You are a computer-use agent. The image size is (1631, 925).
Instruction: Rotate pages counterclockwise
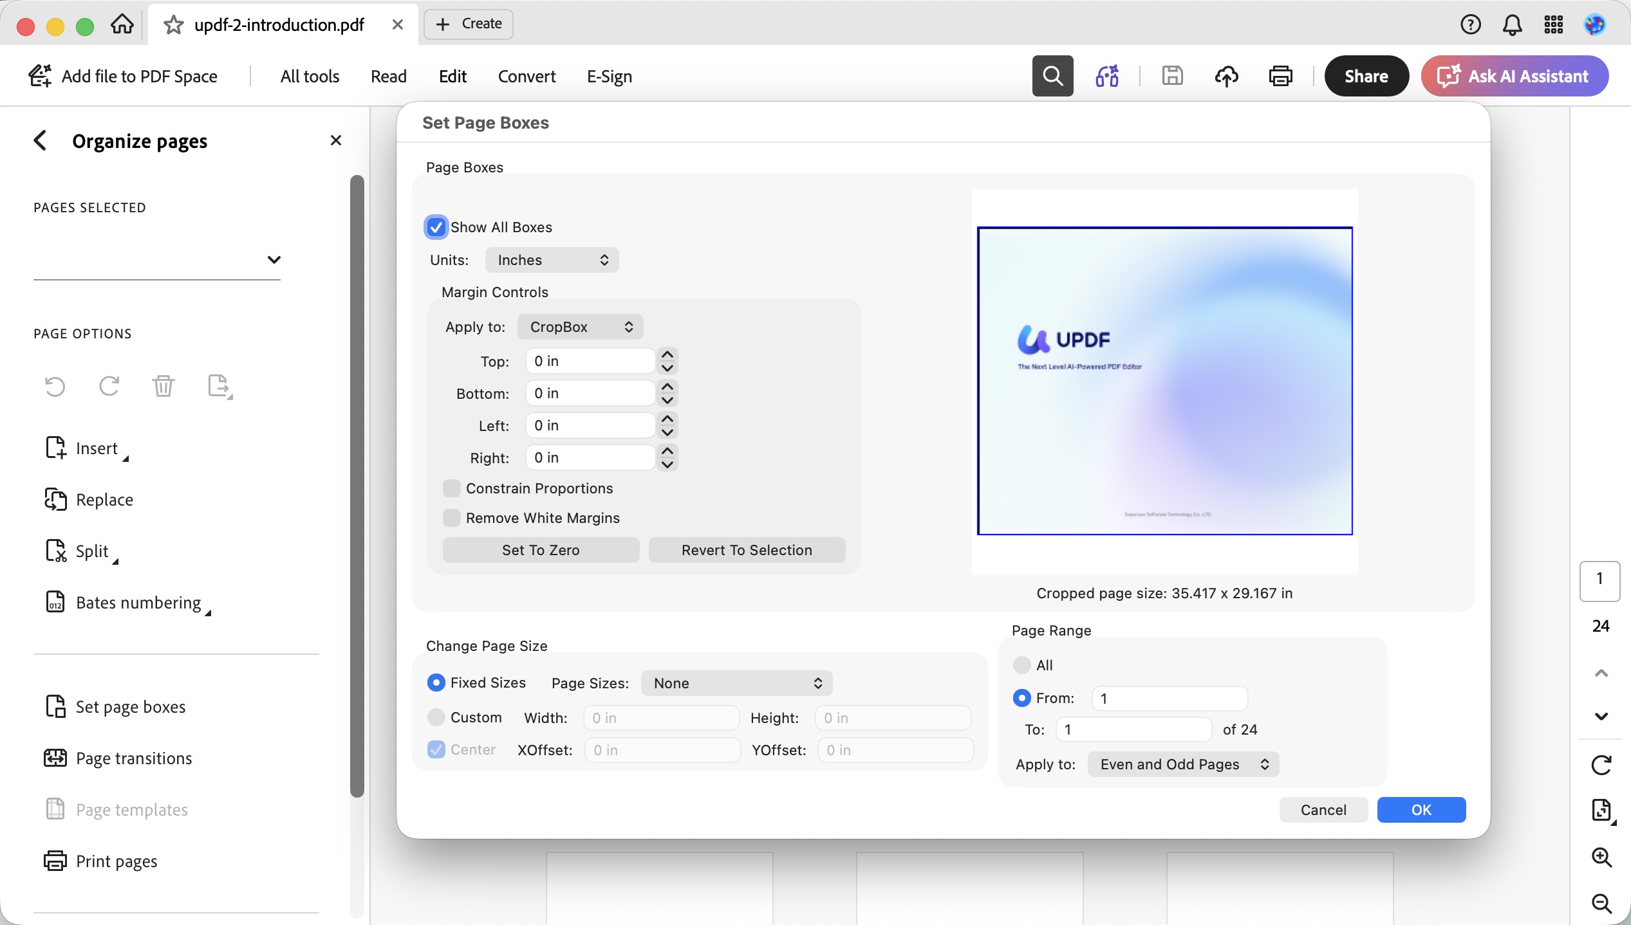click(55, 386)
